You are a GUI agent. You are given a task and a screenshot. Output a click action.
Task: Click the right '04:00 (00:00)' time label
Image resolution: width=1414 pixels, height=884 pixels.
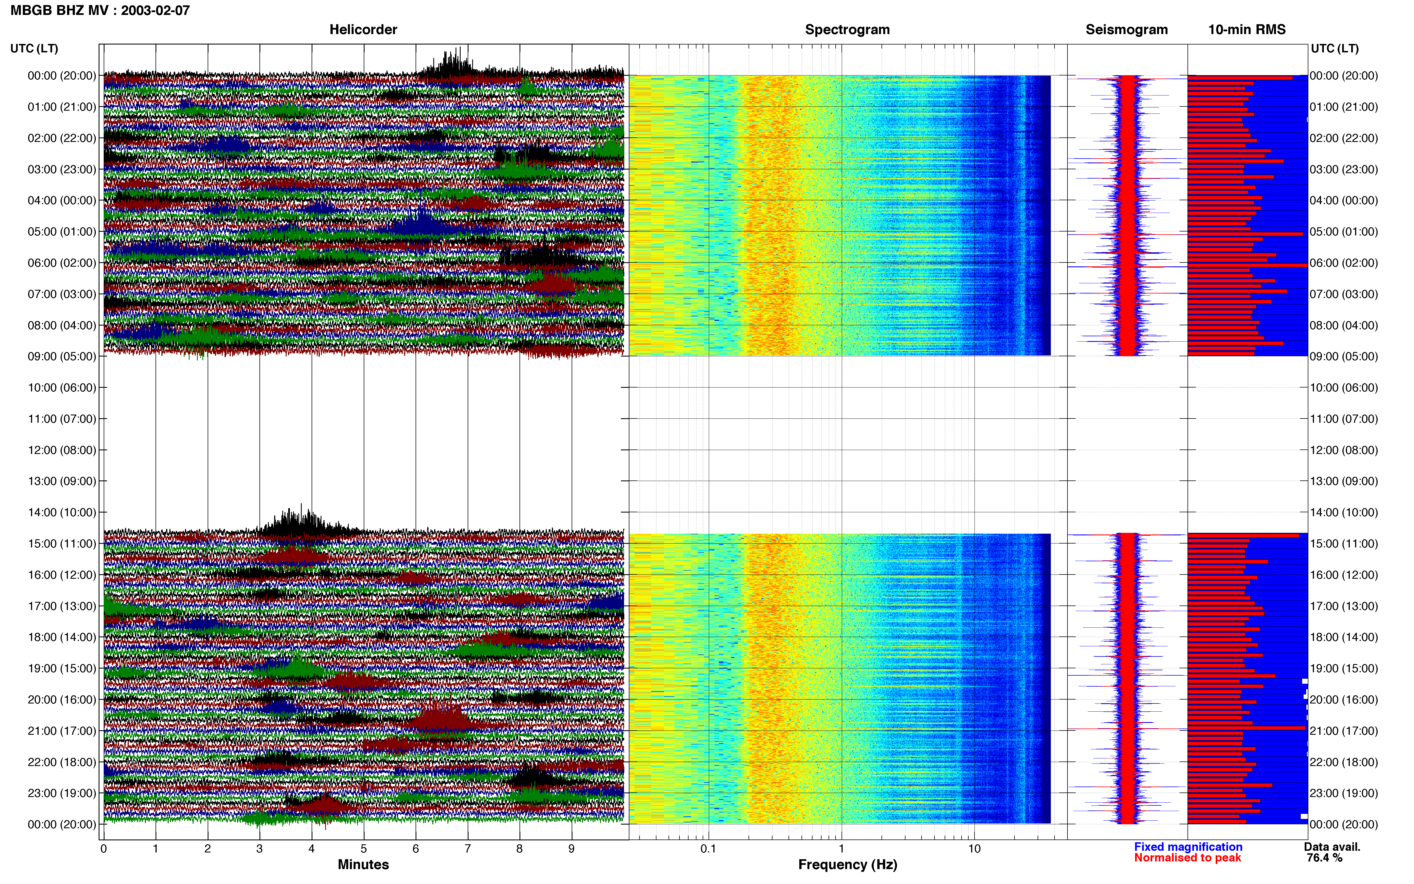[x=1344, y=200]
